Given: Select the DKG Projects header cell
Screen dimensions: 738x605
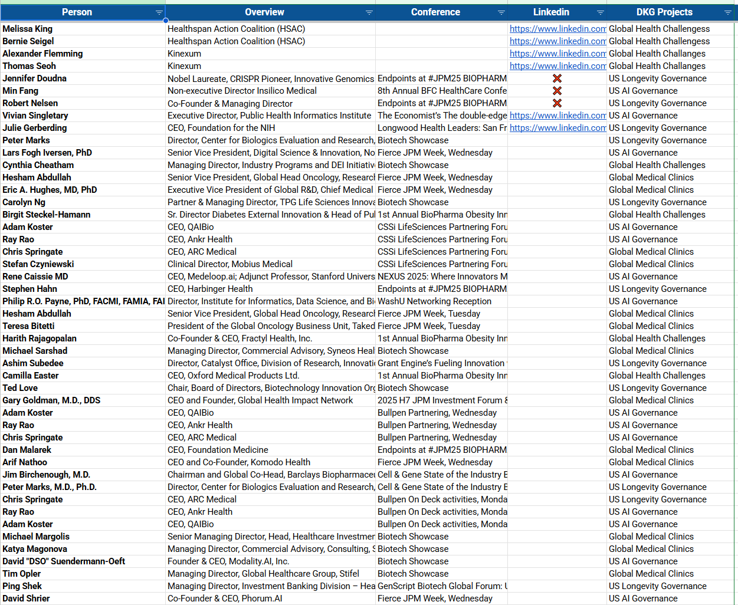Looking at the screenshot, I should pyautogui.click(x=664, y=12).
